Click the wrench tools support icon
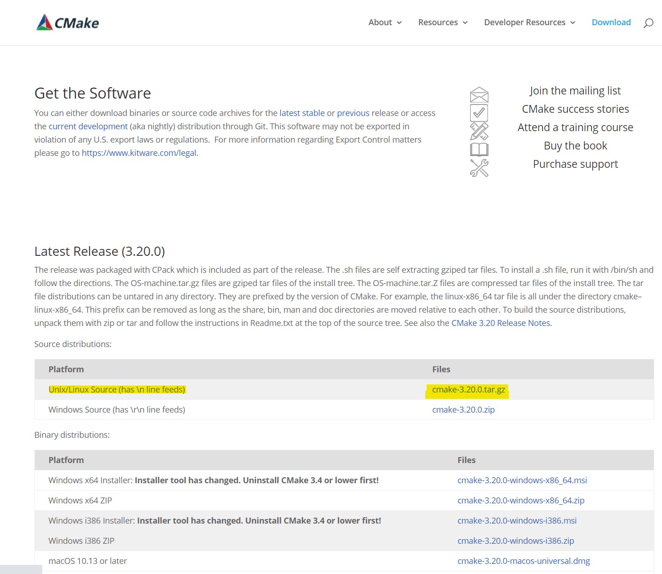The height and width of the screenshot is (574, 662). click(x=479, y=168)
